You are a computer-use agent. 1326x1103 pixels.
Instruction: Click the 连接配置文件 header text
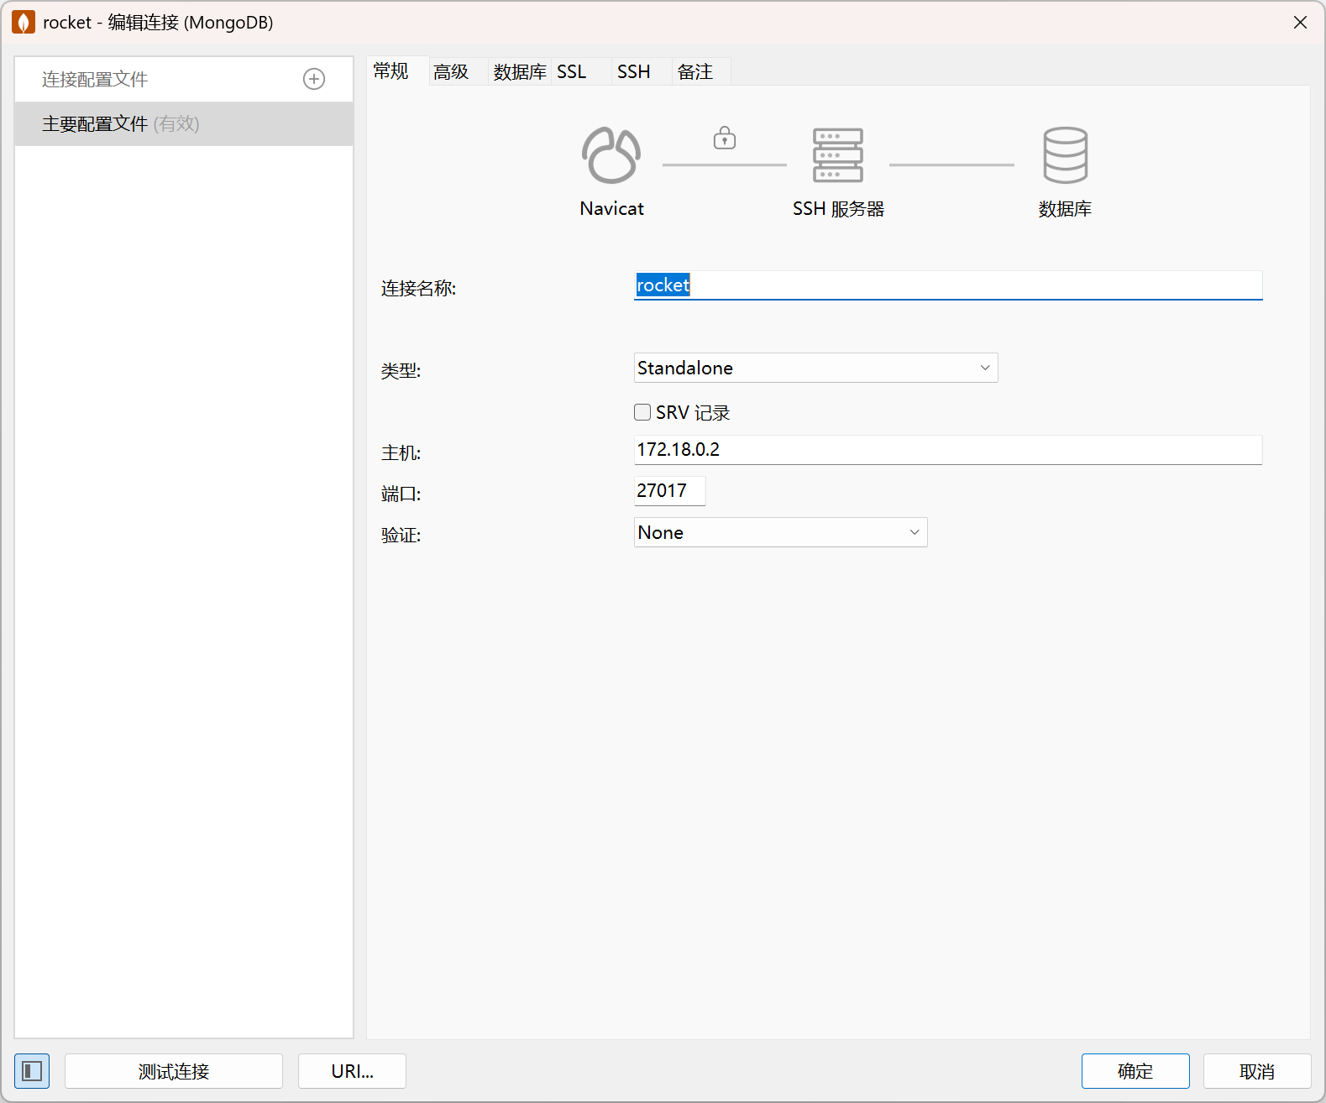(95, 79)
